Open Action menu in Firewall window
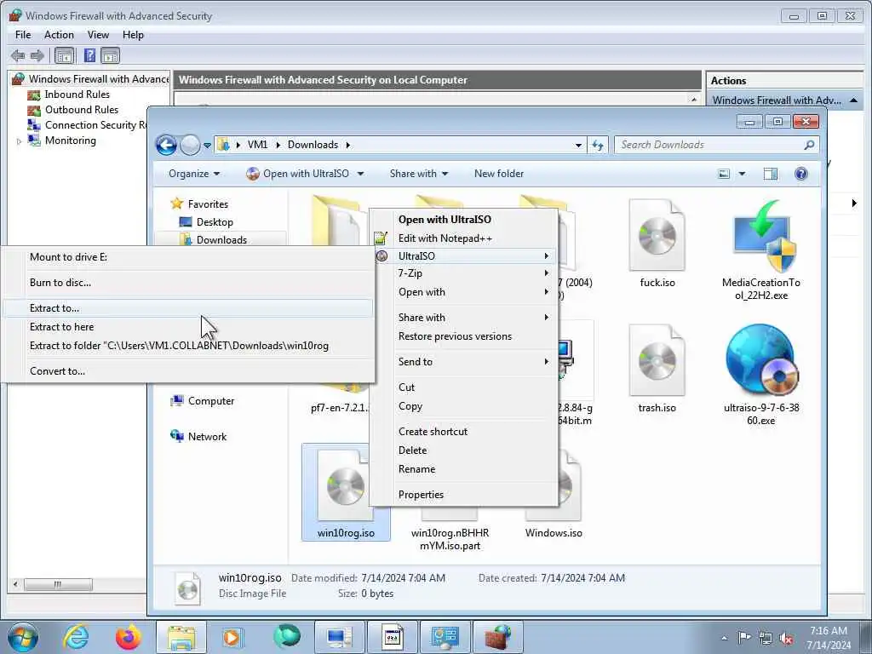 click(59, 34)
